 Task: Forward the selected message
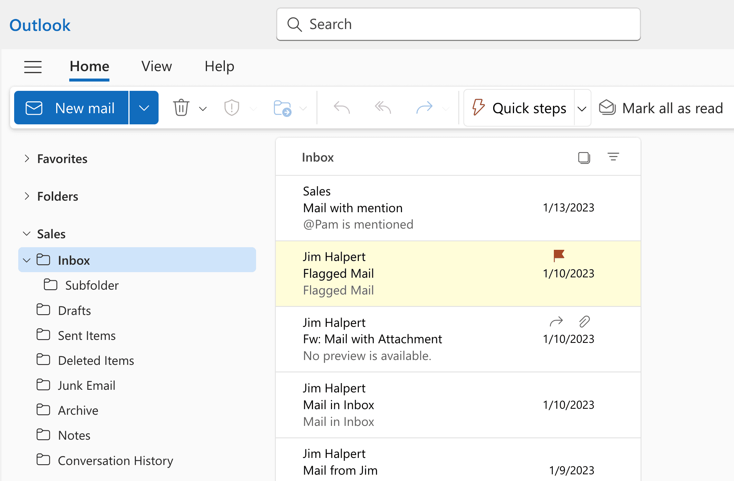[x=424, y=108]
